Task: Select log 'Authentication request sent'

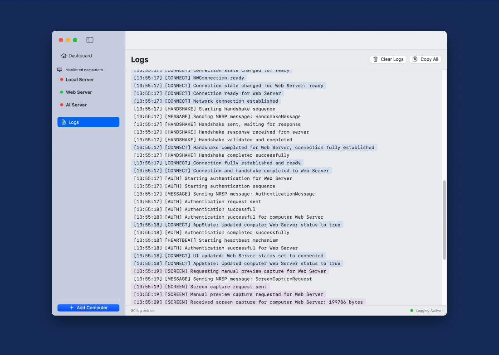Action: pyautogui.click(x=197, y=201)
